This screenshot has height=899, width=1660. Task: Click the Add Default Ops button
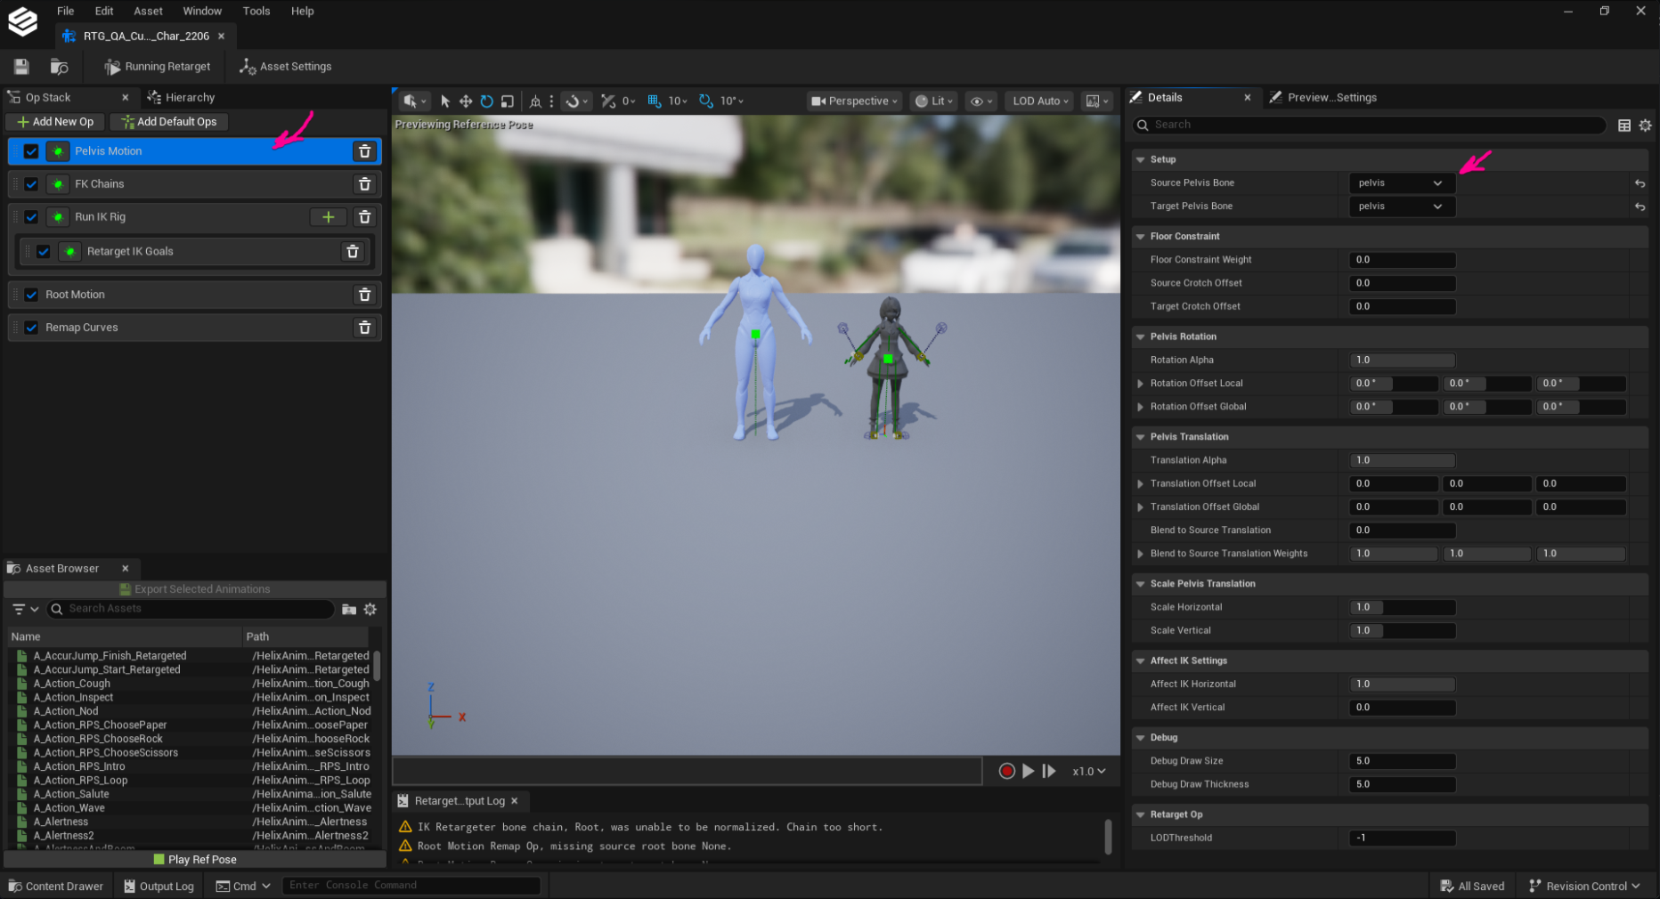tap(169, 122)
